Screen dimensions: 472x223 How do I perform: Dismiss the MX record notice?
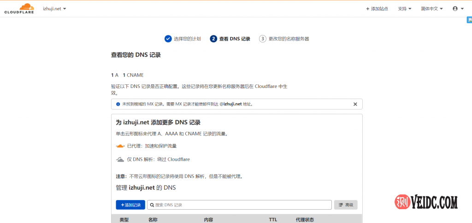[x=355, y=104]
